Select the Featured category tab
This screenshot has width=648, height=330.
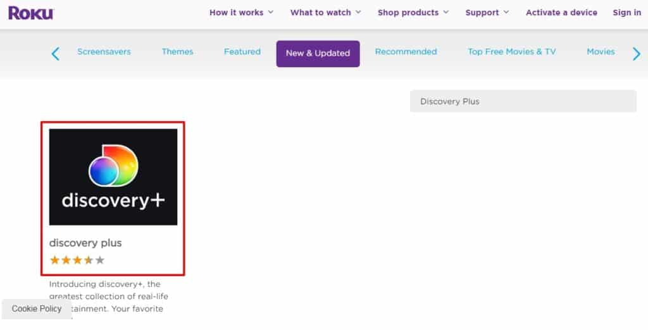(x=242, y=52)
